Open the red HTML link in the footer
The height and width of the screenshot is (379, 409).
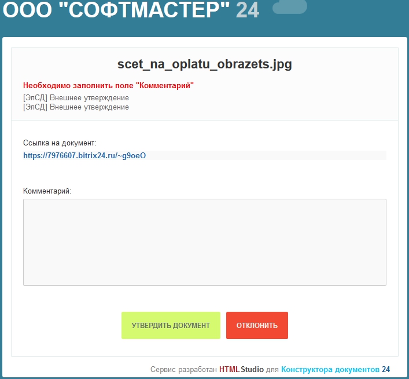coord(229,369)
